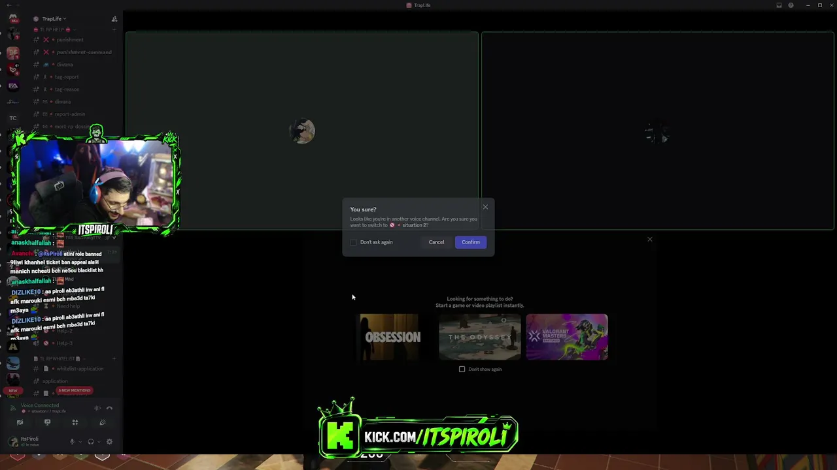837x470 pixels.
Task: Jump to NEW unread servers
Action: pyautogui.click(x=13, y=390)
